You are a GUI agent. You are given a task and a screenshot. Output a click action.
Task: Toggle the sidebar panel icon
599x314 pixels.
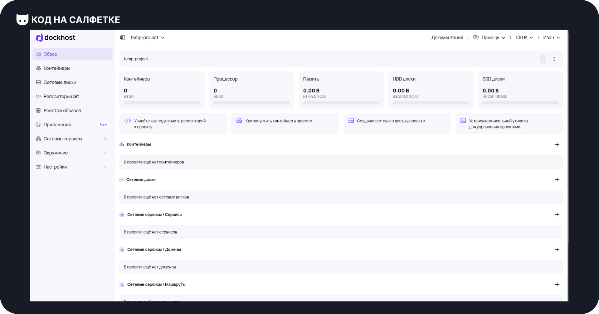tap(123, 37)
